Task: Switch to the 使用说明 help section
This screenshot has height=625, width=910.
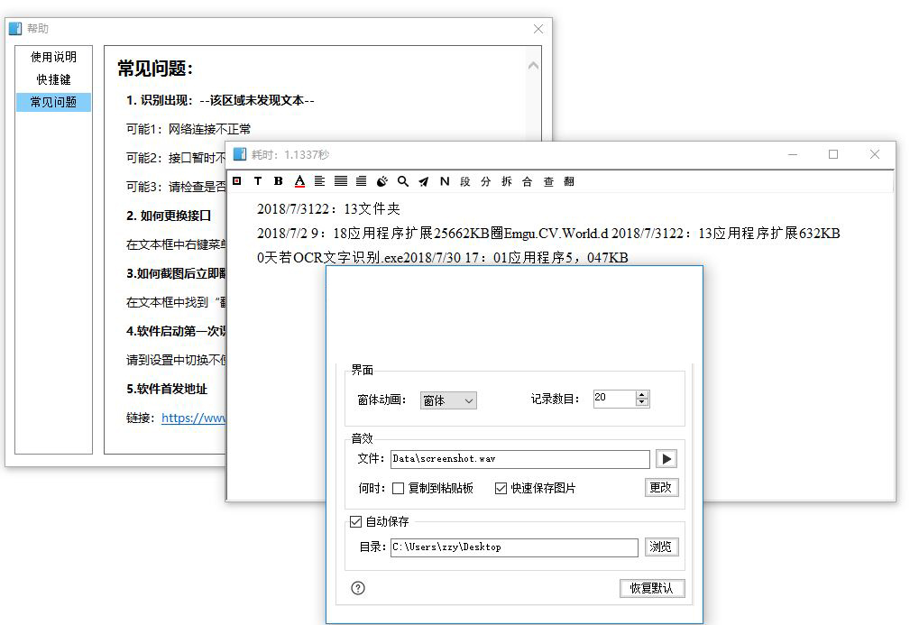Action: point(53,57)
